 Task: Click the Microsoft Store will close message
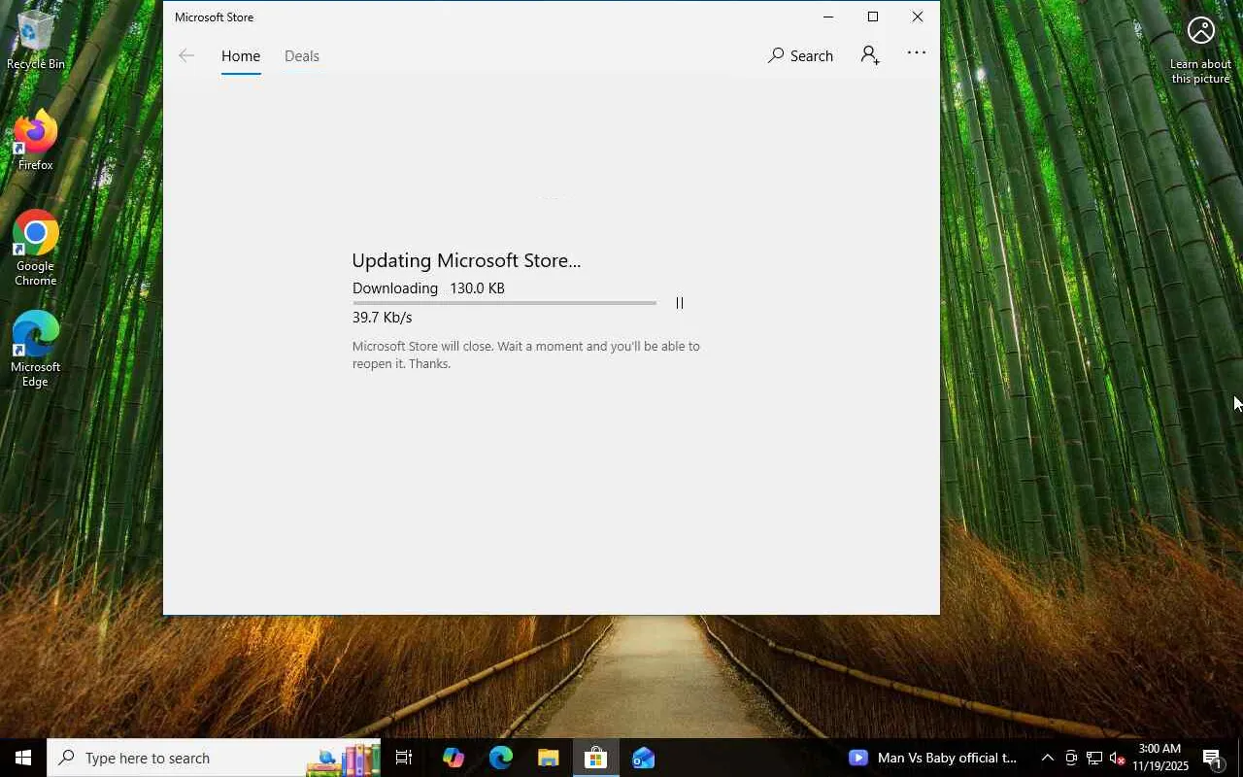point(526,355)
